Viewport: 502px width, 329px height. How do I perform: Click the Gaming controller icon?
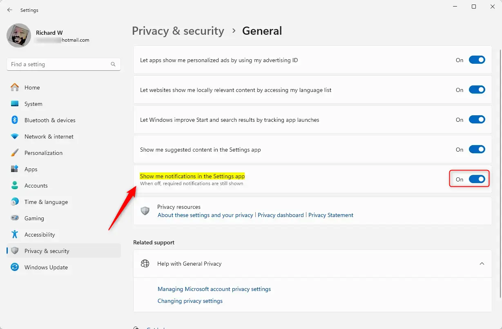tap(15, 218)
